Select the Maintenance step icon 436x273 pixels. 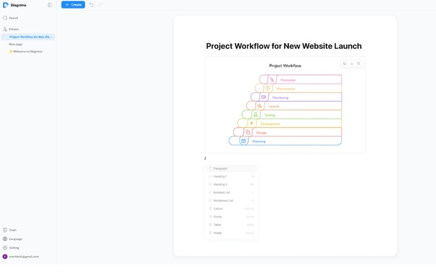pyautogui.click(x=268, y=89)
